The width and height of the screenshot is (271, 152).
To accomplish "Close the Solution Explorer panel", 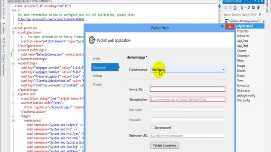I will tap(262, 1).
